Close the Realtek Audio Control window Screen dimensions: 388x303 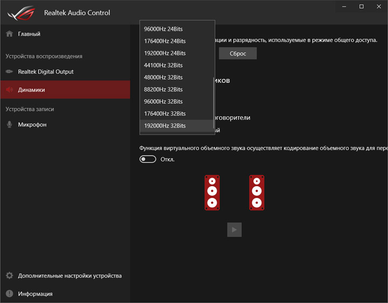click(379, 6)
